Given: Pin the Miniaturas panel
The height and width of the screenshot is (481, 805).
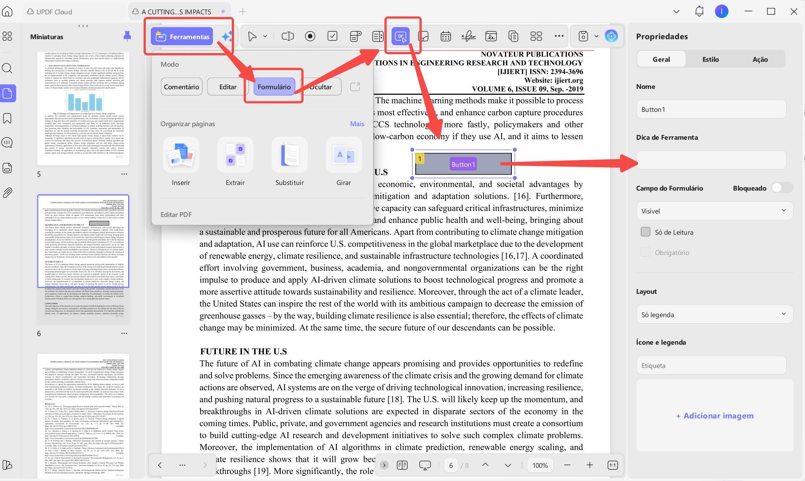Looking at the screenshot, I should [x=127, y=37].
